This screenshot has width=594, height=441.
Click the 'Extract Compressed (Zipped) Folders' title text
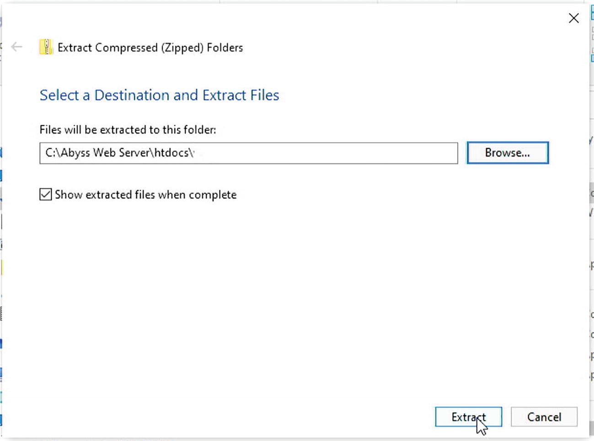pyautogui.click(x=150, y=48)
